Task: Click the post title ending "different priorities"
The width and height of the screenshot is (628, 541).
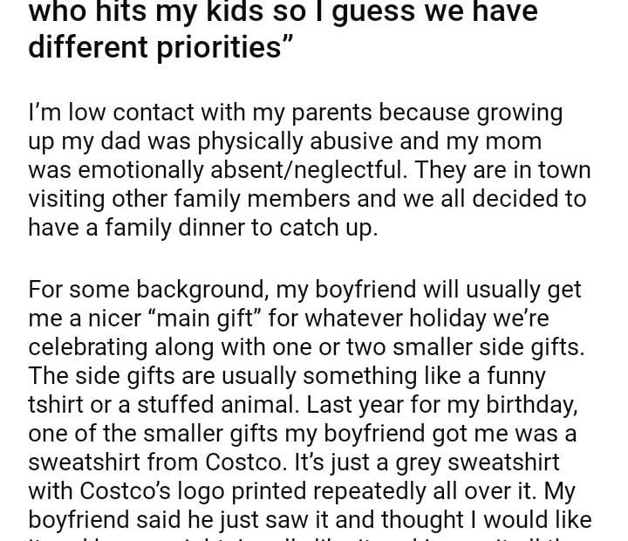Action: pyautogui.click(x=157, y=47)
